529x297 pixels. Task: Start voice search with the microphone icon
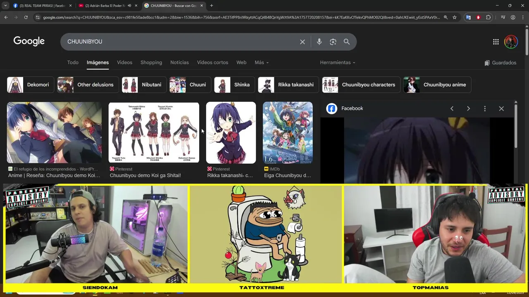(x=319, y=42)
